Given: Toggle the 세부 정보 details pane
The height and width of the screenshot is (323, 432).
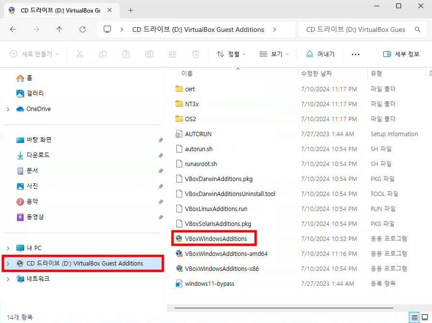Looking at the screenshot, I should pos(401,54).
